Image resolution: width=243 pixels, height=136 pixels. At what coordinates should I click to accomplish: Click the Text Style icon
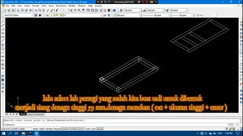(x=121, y=10)
